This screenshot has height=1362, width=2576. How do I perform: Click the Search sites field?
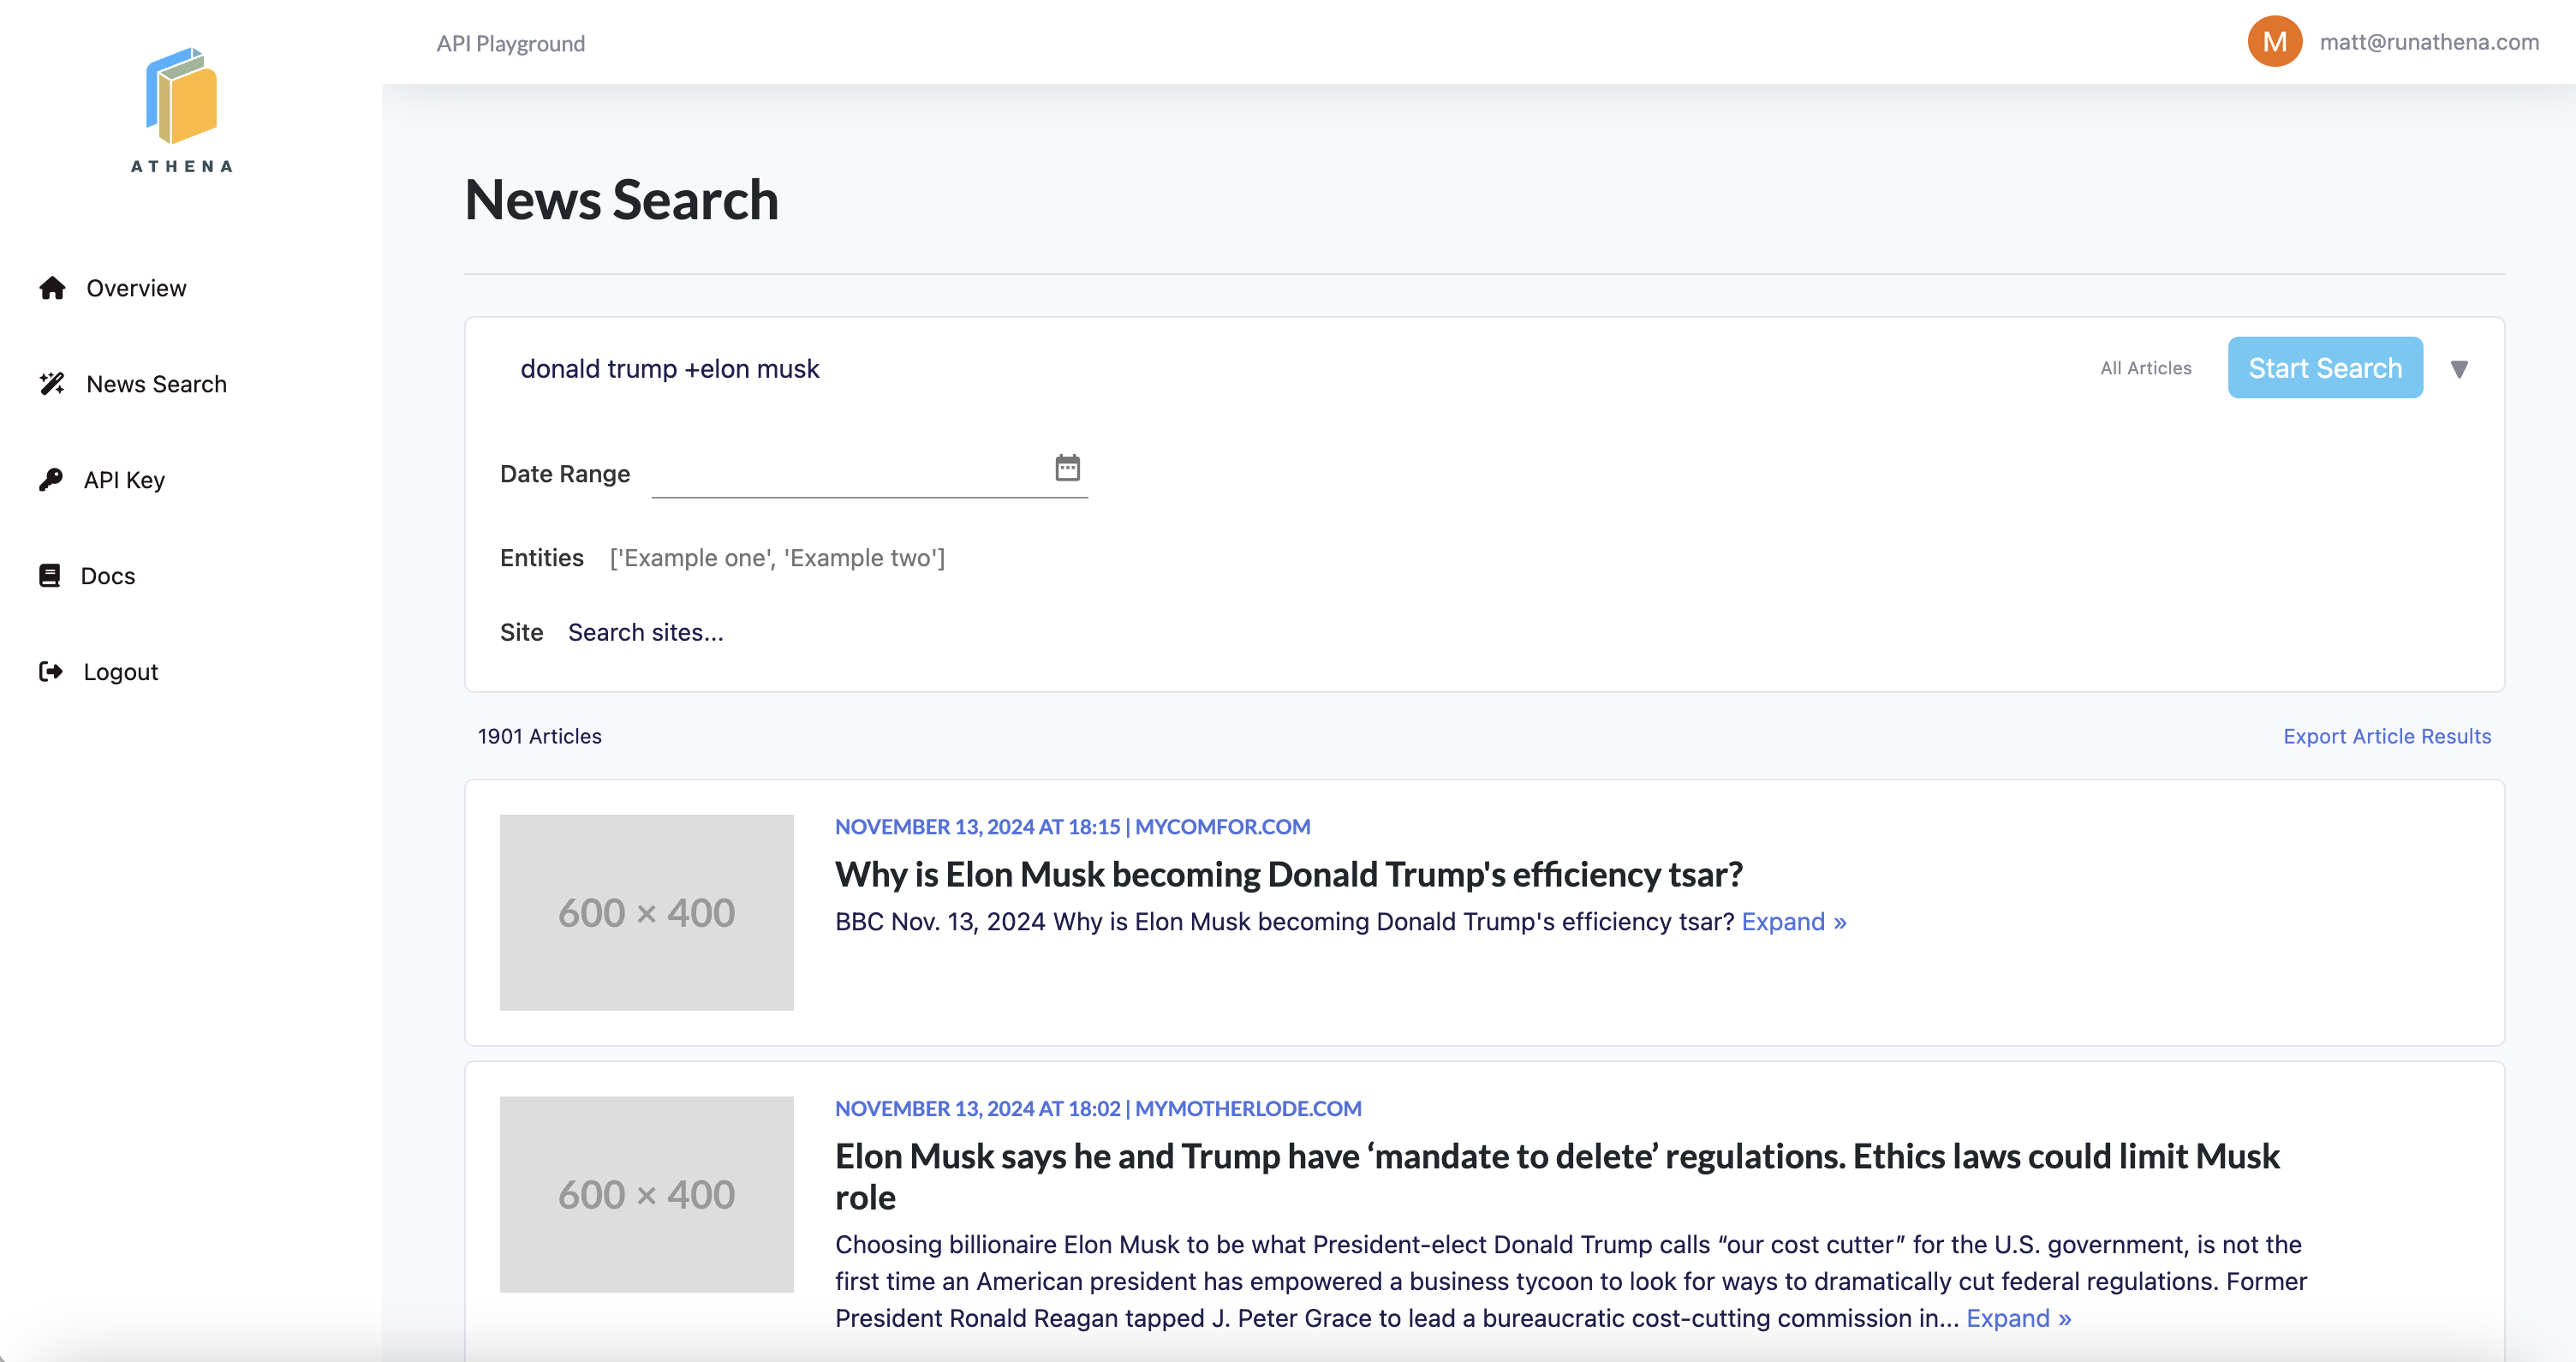(x=646, y=633)
